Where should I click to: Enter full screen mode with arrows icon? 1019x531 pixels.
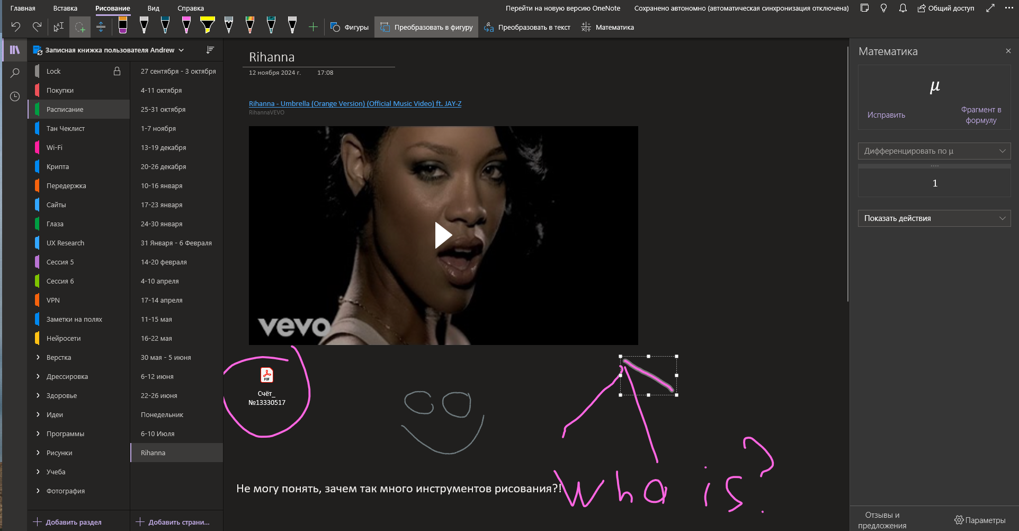coord(990,8)
